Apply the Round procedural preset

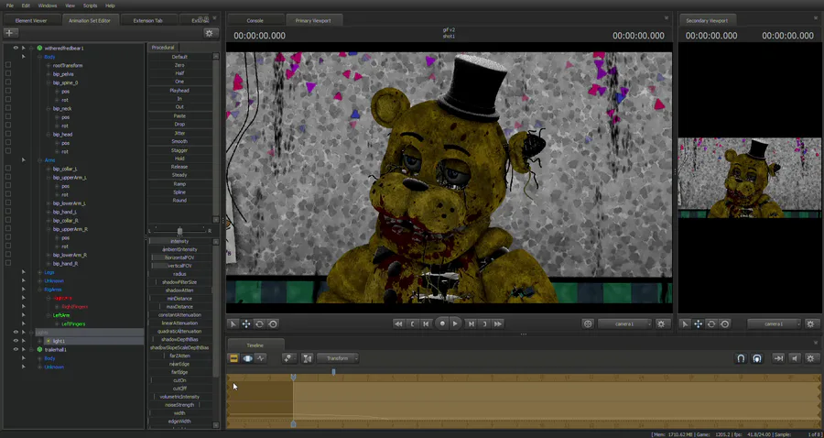point(179,201)
